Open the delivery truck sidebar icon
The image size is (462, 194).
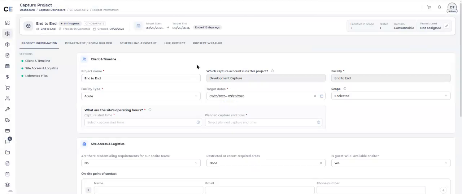click(x=7, y=120)
